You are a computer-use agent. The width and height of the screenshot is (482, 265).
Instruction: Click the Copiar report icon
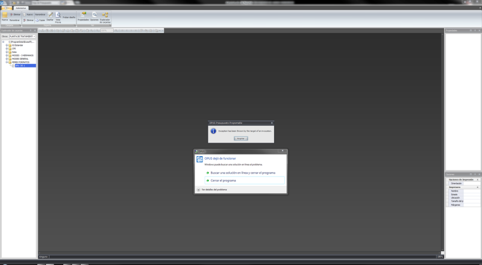pos(37,20)
